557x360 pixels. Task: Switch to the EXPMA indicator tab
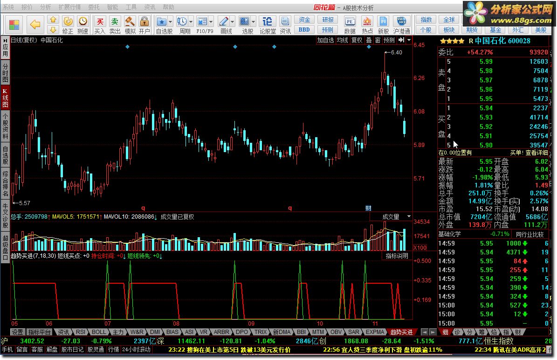click(x=375, y=332)
